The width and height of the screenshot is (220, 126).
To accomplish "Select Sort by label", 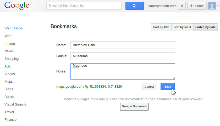I will click(182, 27).
